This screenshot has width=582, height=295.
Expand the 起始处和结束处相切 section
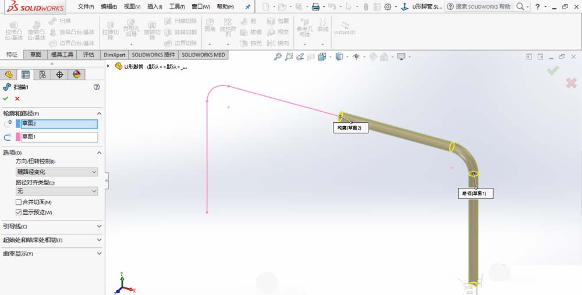pos(99,240)
